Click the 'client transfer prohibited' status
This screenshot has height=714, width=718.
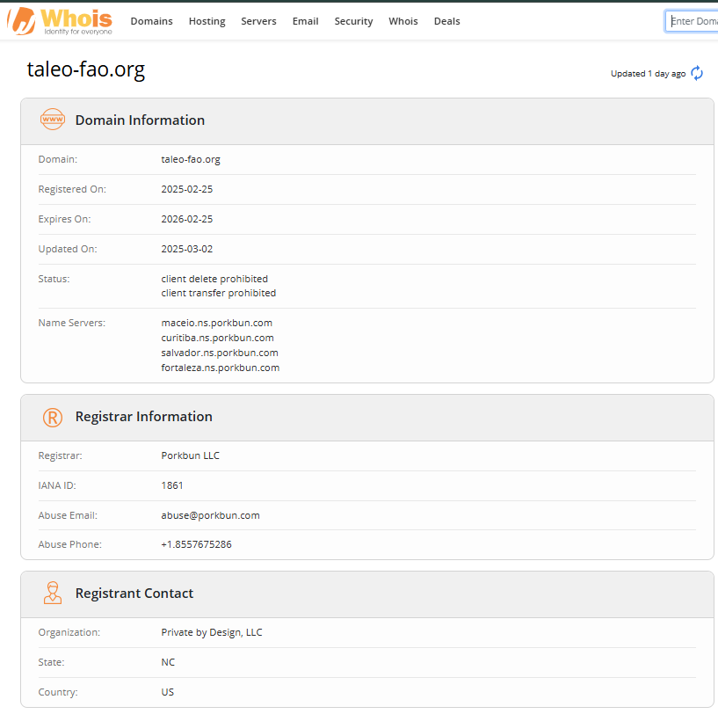(219, 293)
